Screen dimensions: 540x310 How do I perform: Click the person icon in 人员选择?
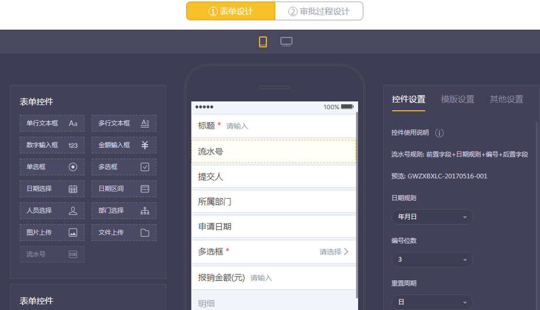point(73,211)
